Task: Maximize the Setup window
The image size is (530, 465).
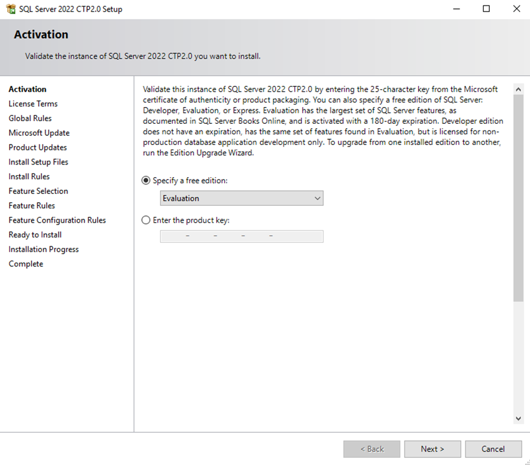Action: [486, 9]
